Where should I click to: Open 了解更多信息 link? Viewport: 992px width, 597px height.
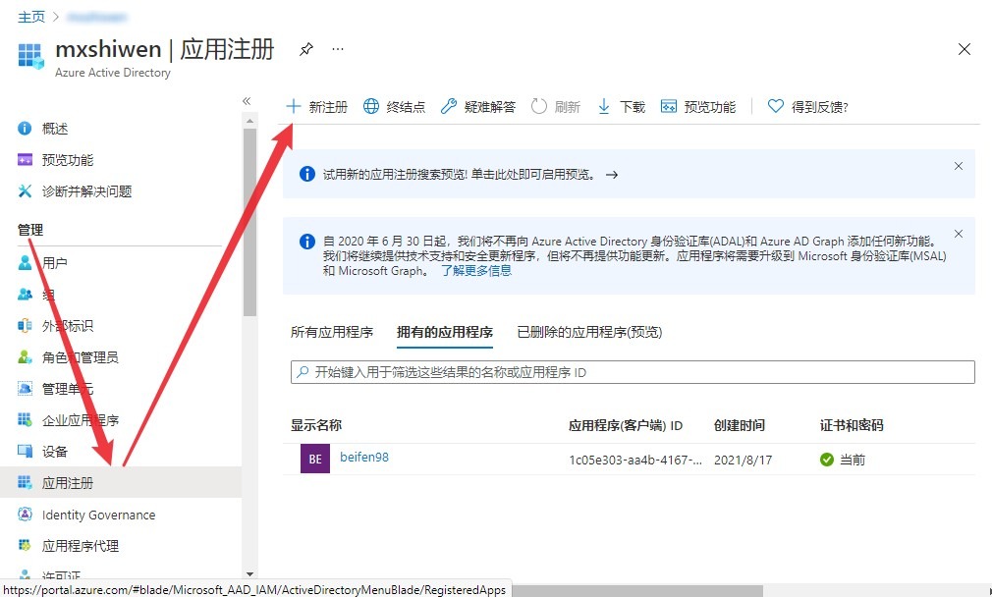[x=476, y=271]
